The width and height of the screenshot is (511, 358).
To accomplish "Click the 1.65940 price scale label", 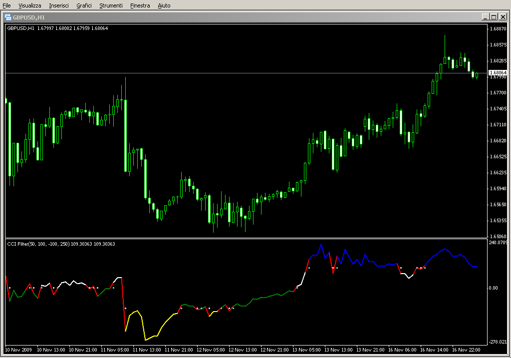I will pyautogui.click(x=498, y=188).
